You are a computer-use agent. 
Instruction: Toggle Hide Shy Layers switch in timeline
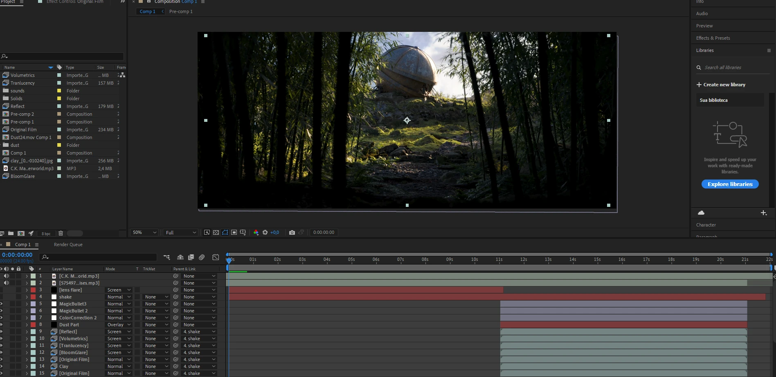180,257
